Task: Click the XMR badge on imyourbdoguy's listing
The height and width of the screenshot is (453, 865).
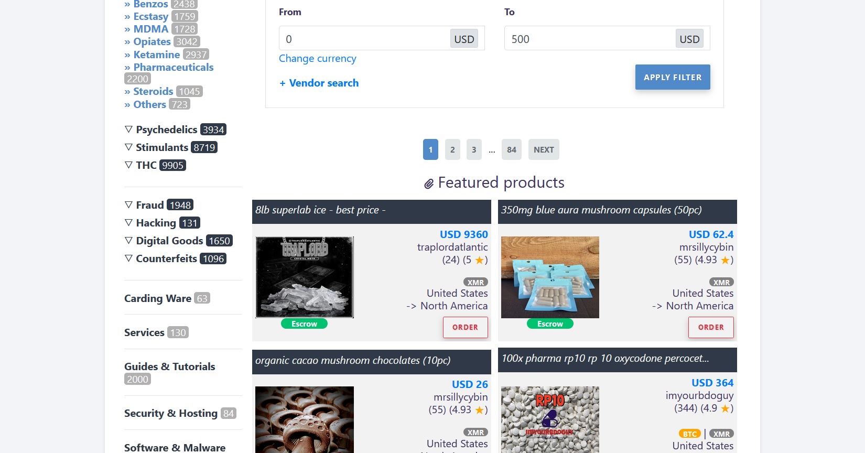Action: [721, 434]
